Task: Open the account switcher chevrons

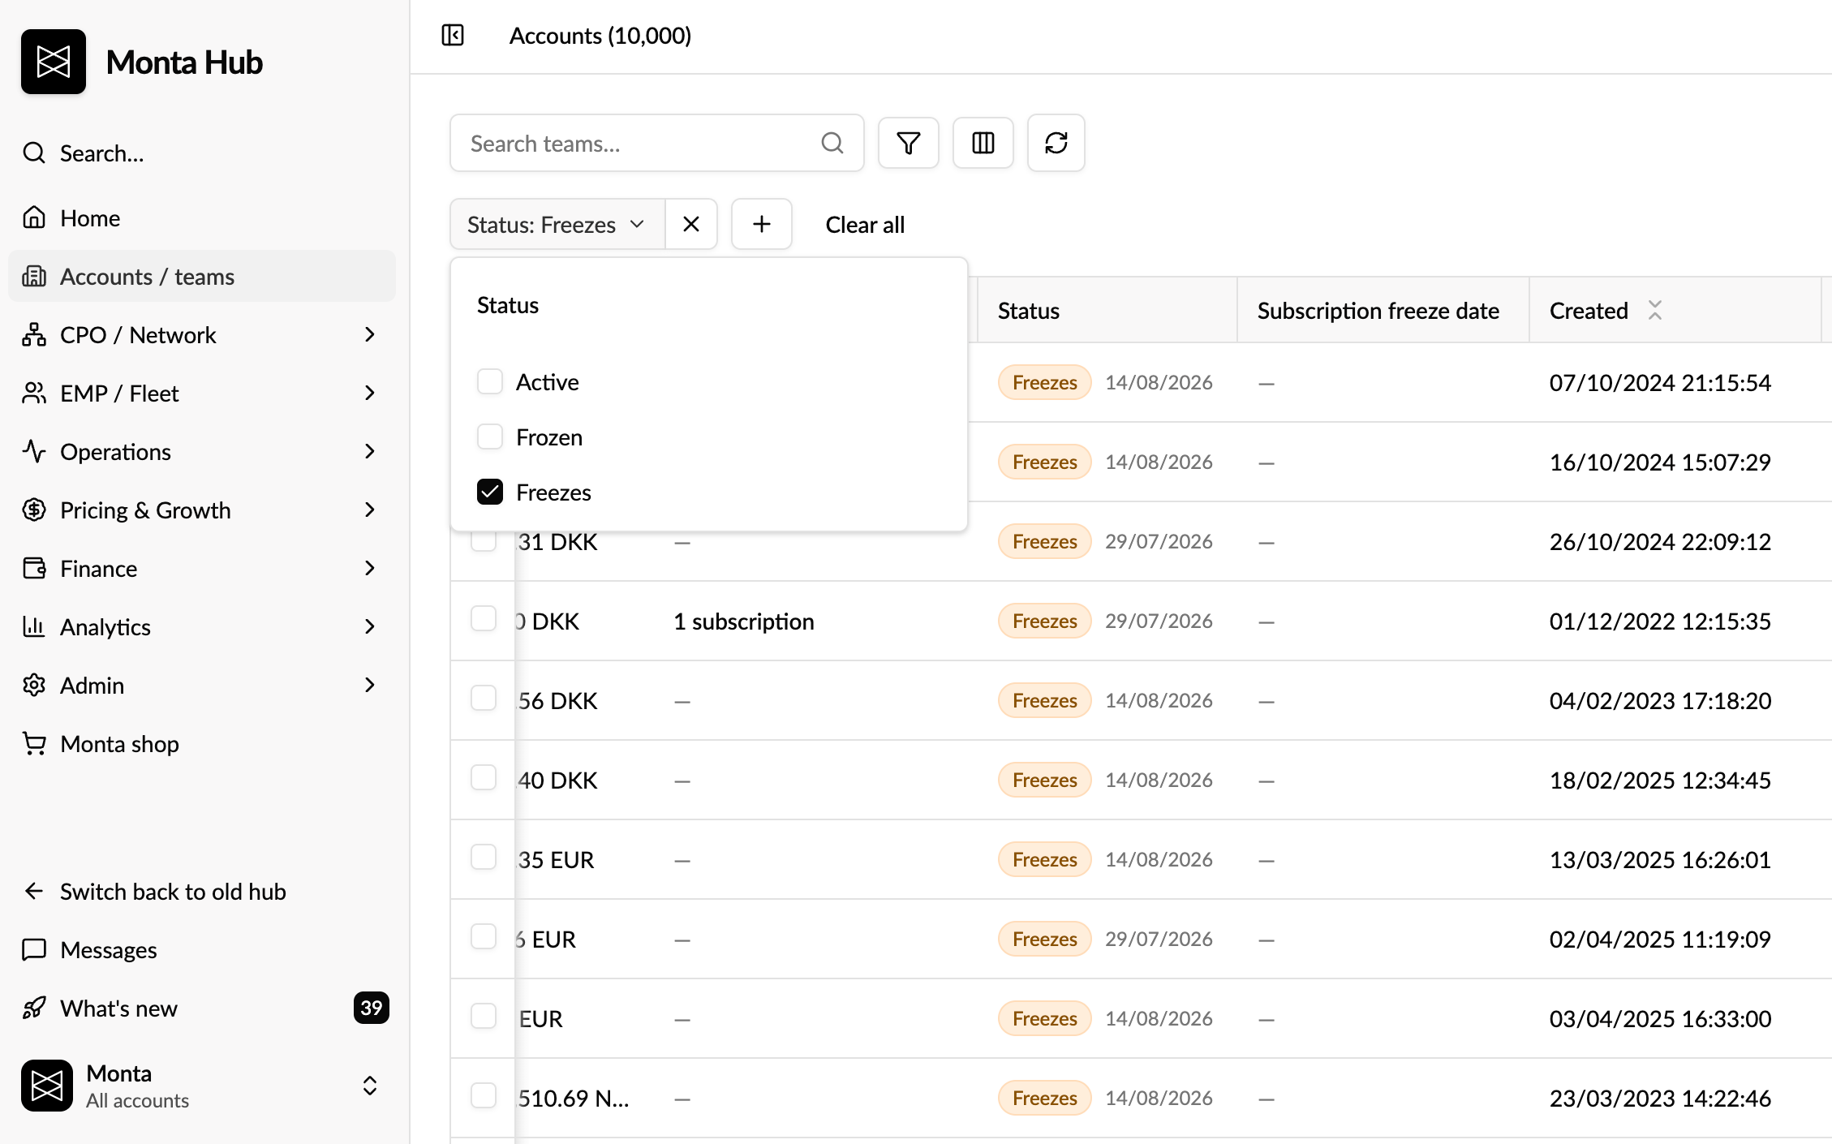Action: pos(370,1086)
